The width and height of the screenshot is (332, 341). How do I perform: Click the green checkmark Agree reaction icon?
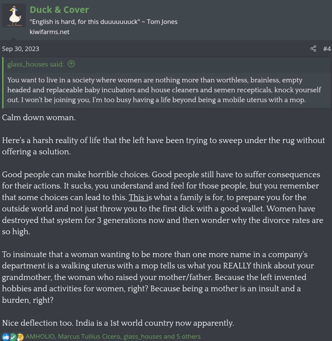[13, 336]
